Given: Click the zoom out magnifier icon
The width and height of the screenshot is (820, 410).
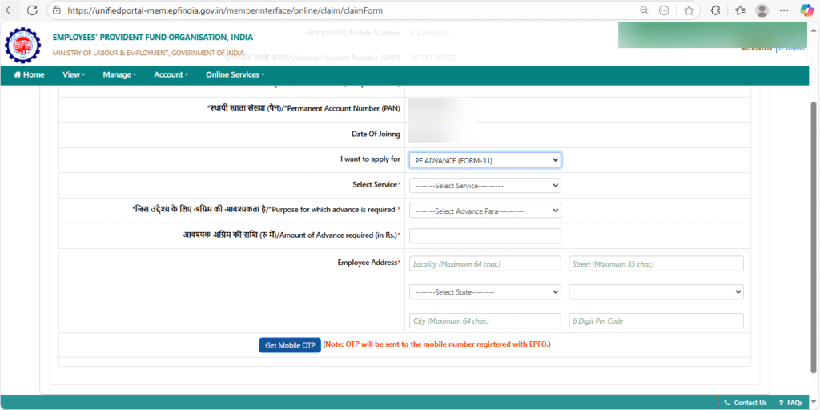Looking at the screenshot, I should click(x=645, y=10).
